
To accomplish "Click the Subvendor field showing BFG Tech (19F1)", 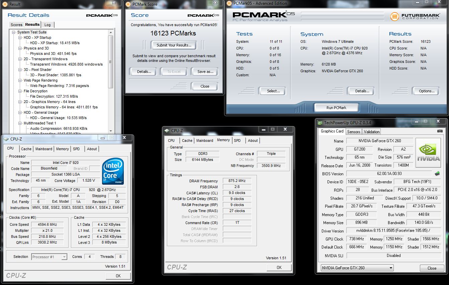I will tap(418, 182).
